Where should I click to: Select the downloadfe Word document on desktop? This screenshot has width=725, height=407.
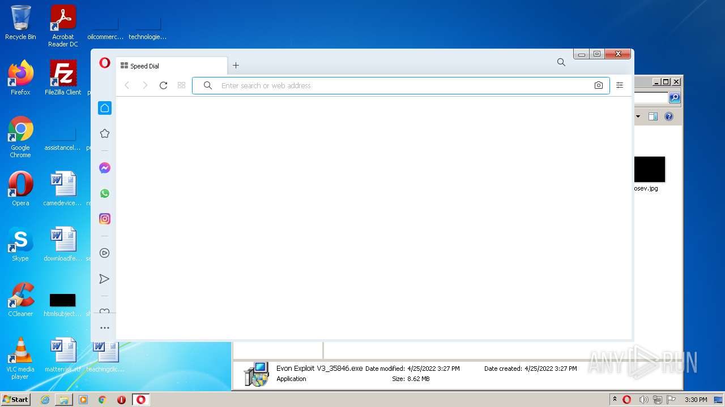point(63,244)
